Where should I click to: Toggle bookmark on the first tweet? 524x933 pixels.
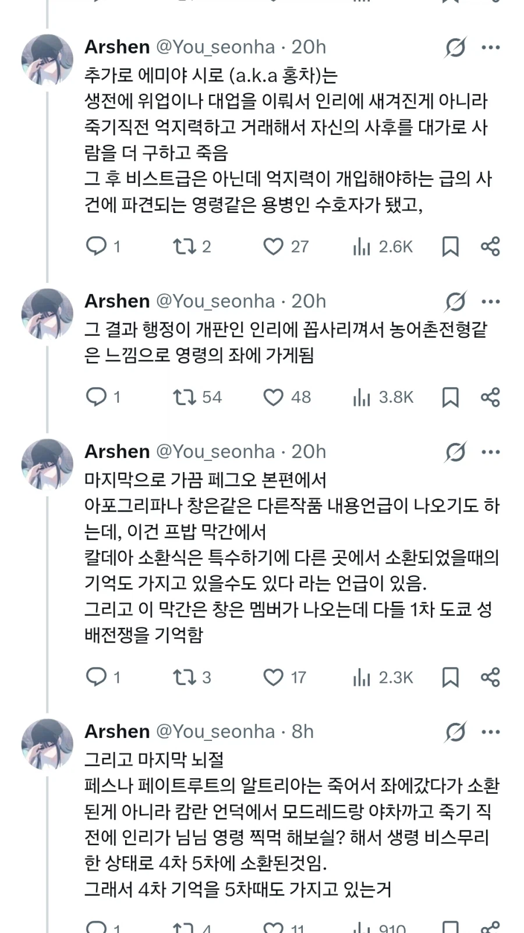[x=451, y=246]
